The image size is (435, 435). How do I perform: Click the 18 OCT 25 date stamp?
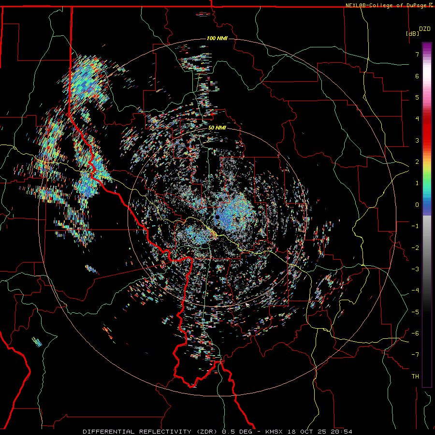(x=308, y=432)
